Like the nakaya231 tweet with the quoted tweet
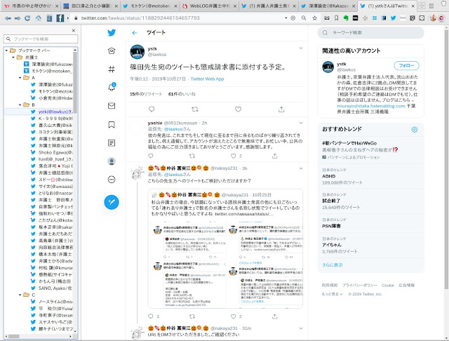The image size is (449, 341). [234, 316]
